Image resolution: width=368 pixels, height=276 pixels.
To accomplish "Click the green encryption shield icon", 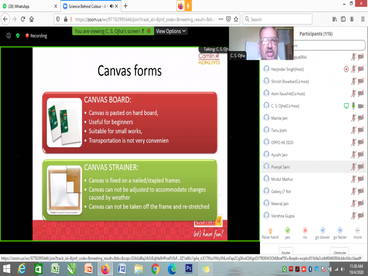I will point(18,35).
